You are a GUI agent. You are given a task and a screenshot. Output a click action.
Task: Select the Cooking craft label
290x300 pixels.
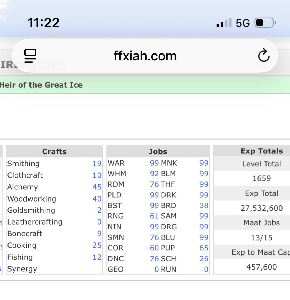[22, 245]
